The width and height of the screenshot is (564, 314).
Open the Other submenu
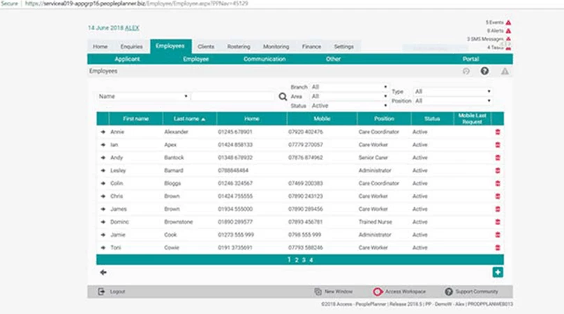click(333, 59)
